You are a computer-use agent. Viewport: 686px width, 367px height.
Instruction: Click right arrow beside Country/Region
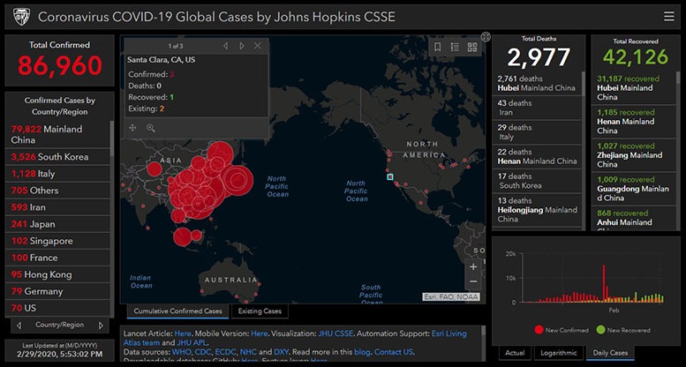click(102, 325)
